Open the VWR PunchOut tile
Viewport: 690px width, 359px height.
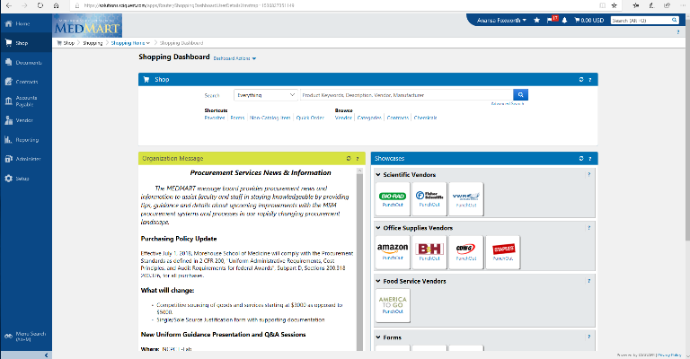[466, 199]
